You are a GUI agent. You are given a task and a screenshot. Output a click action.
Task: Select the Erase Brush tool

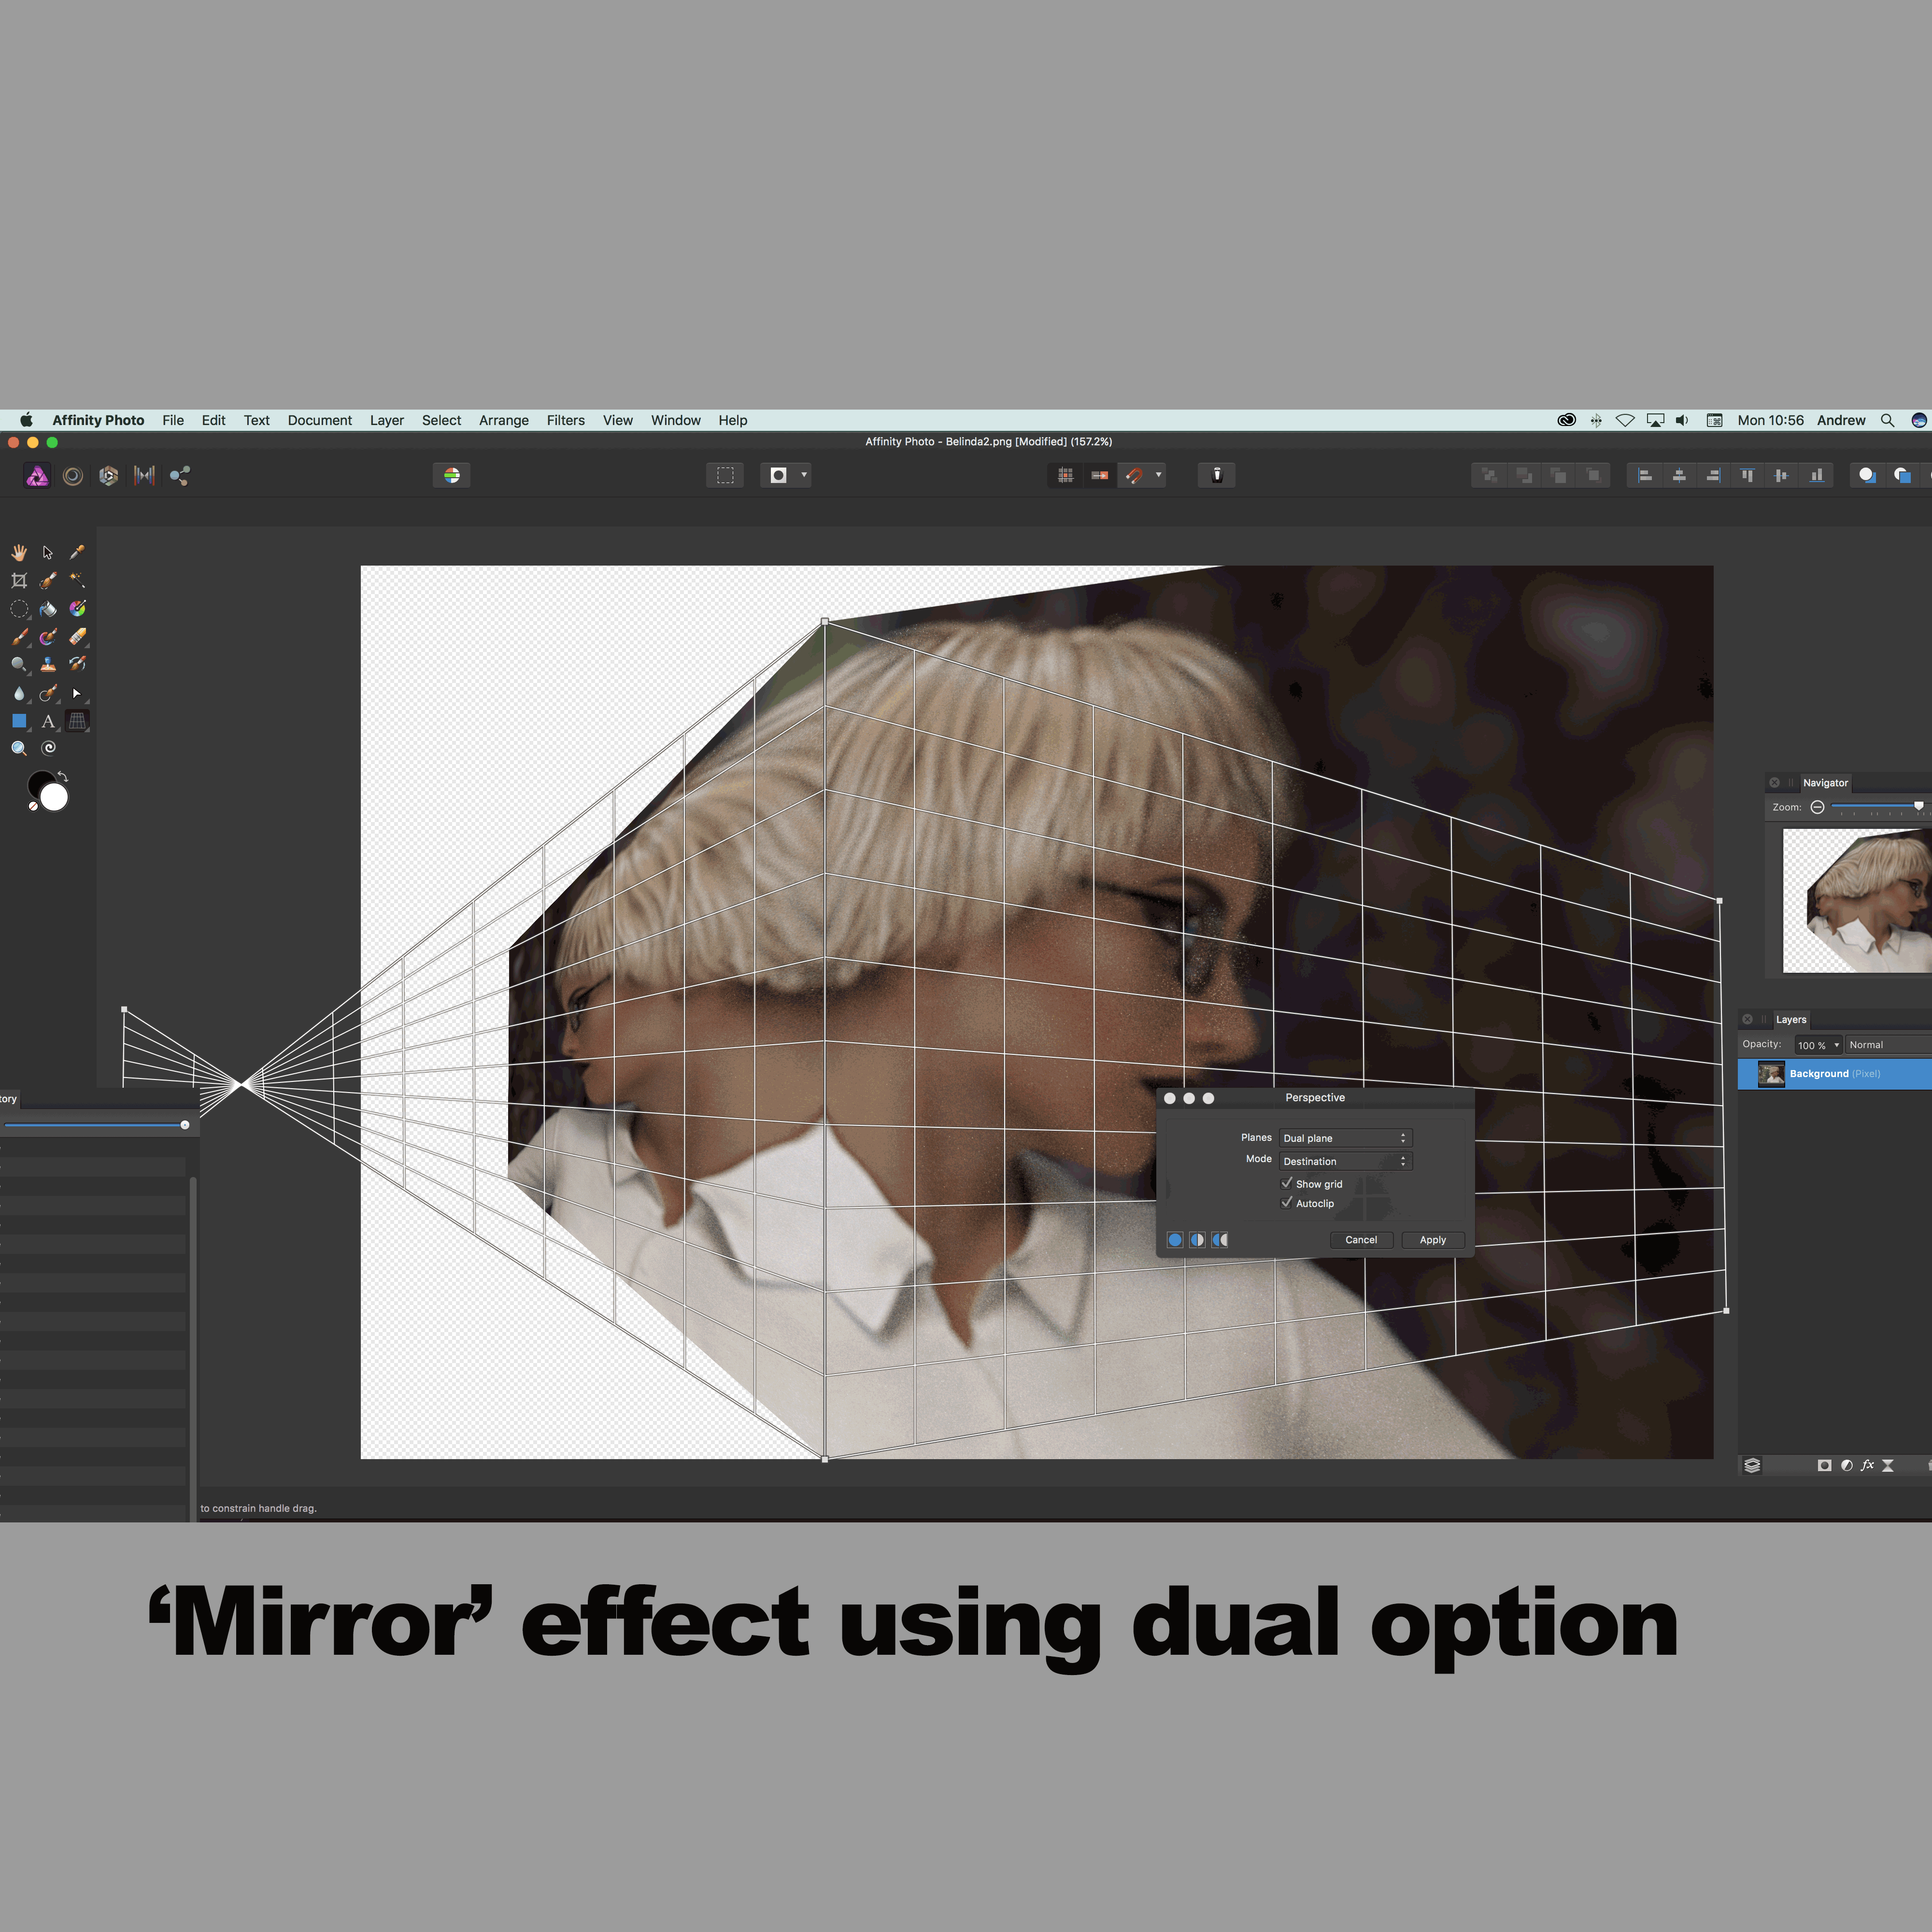[77, 636]
